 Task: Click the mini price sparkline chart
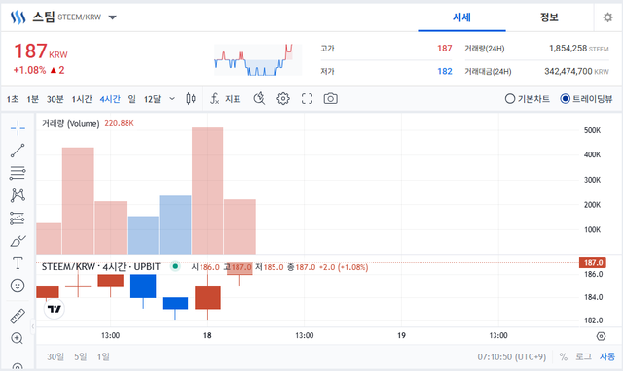click(x=258, y=59)
